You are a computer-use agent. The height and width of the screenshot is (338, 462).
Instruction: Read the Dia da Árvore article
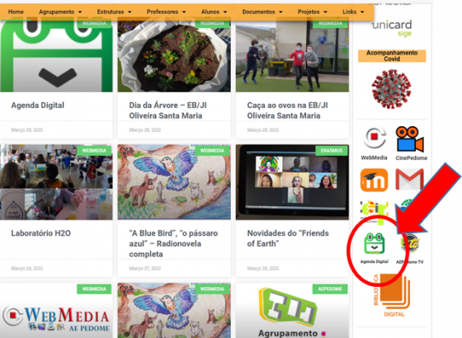tap(168, 110)
